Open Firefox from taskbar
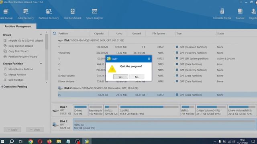 pyautogui.click(x=49, y=141)
